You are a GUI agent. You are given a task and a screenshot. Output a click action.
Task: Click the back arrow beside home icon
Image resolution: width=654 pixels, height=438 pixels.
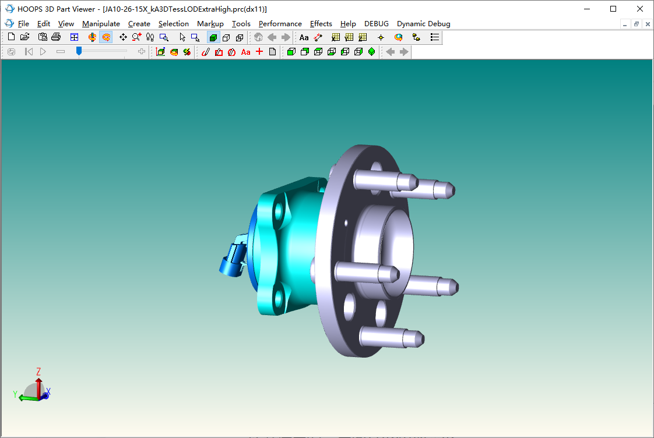coord(272,37)
